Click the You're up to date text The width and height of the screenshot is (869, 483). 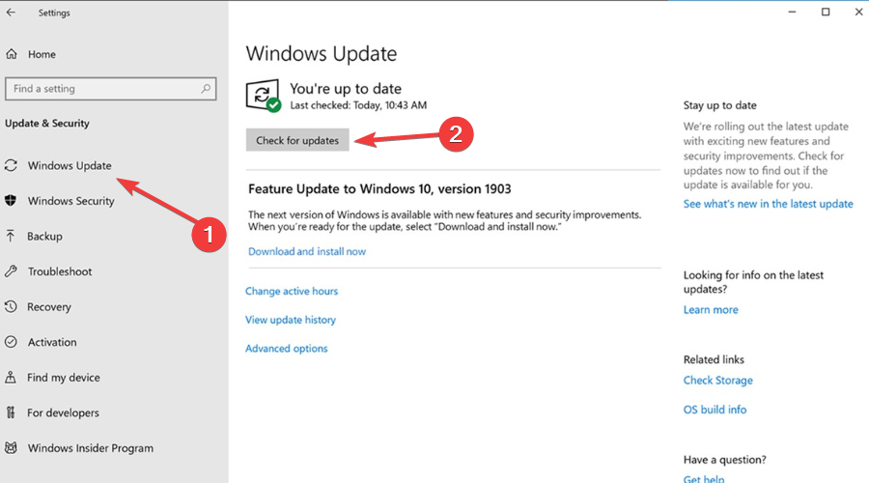coord(346,89)
